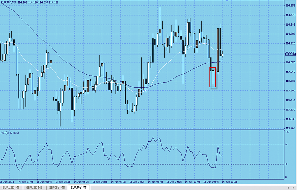Click the RSI level 0 label
This screenshot has width=297, height=190.
286,177
